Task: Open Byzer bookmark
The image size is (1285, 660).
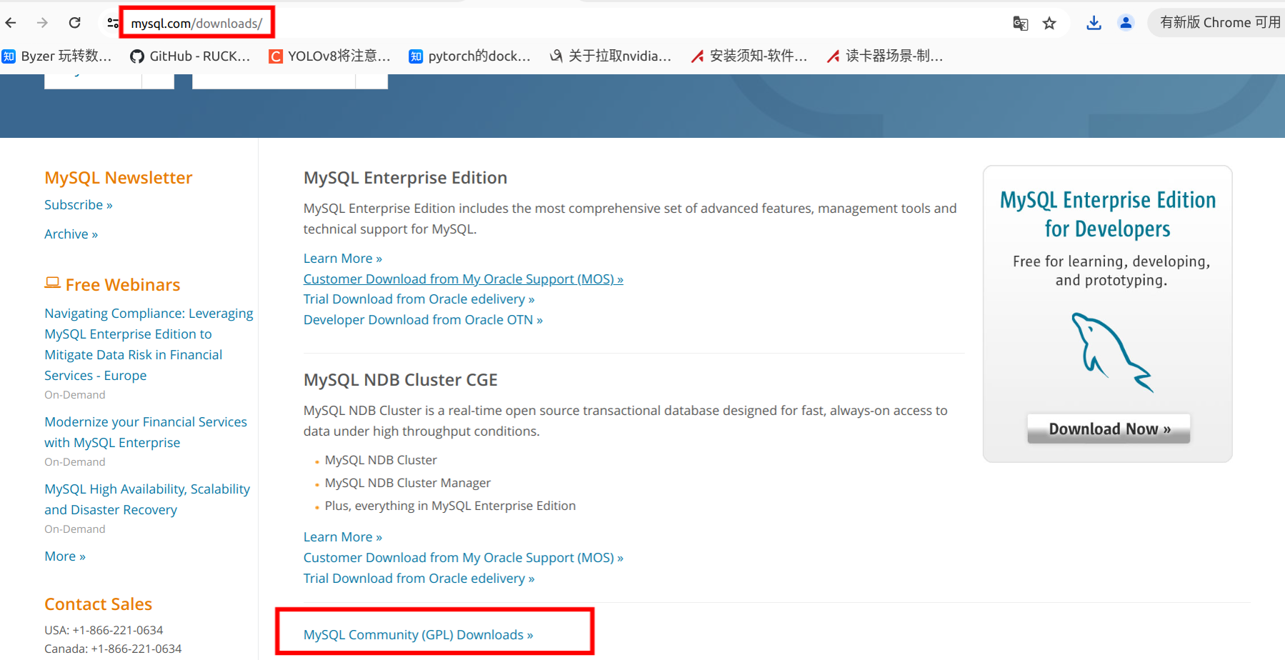Action: (x=57, y=56)
